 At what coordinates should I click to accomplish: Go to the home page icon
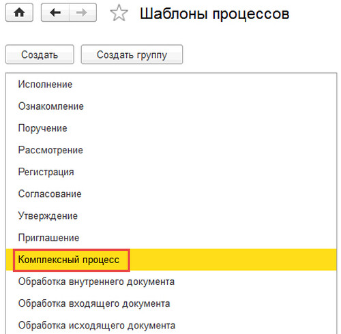click(x=19, y=12)
